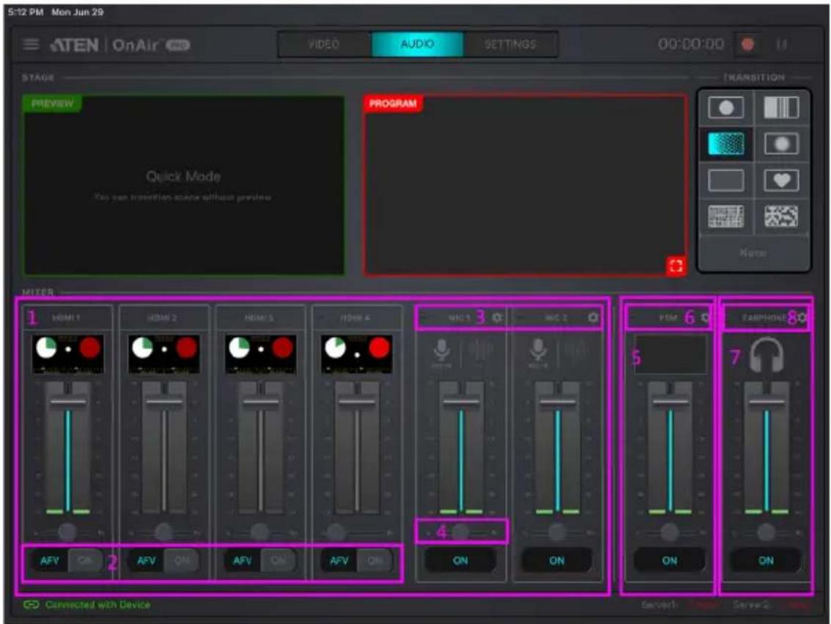Pause using the button beside the record button

coord(781,45)
